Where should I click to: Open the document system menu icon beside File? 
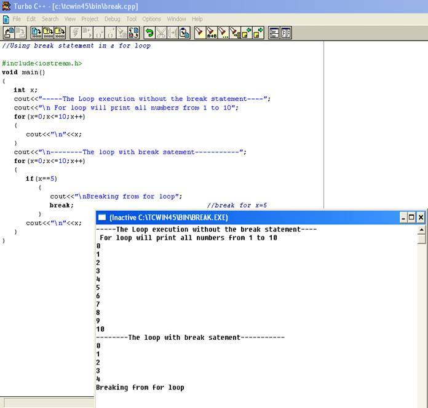click(x=6, y=19)
